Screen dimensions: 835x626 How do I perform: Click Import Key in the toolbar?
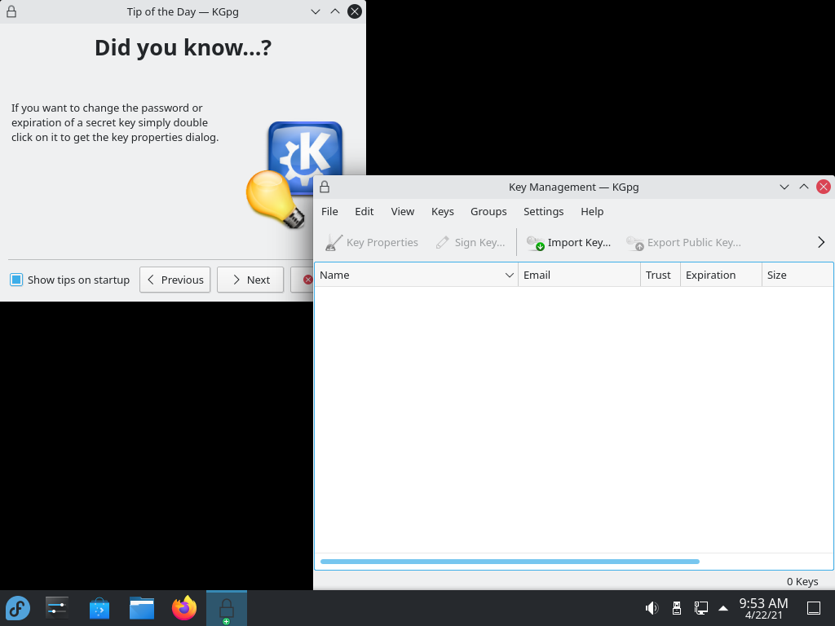[568, 243]
